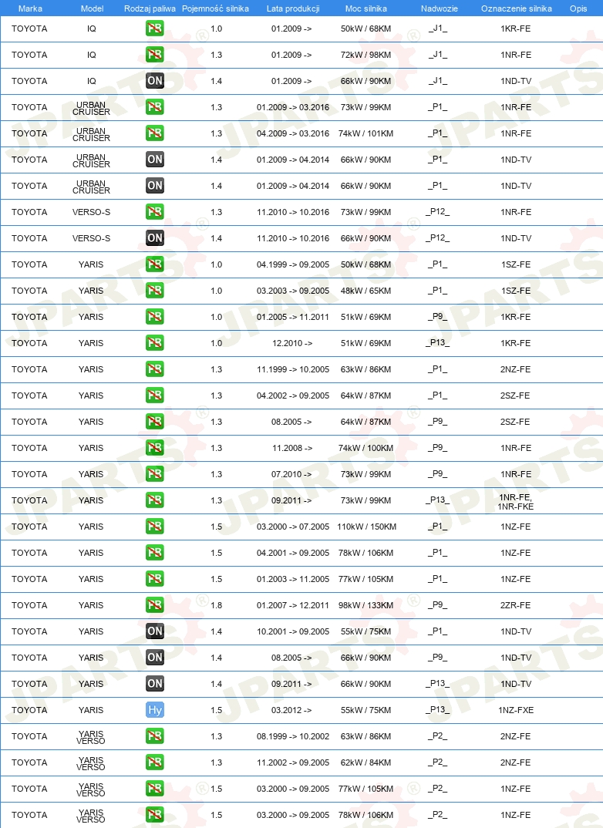
Task: Select the 01.2009 -> 03.2016 date cell
Action: pos(293,107)
